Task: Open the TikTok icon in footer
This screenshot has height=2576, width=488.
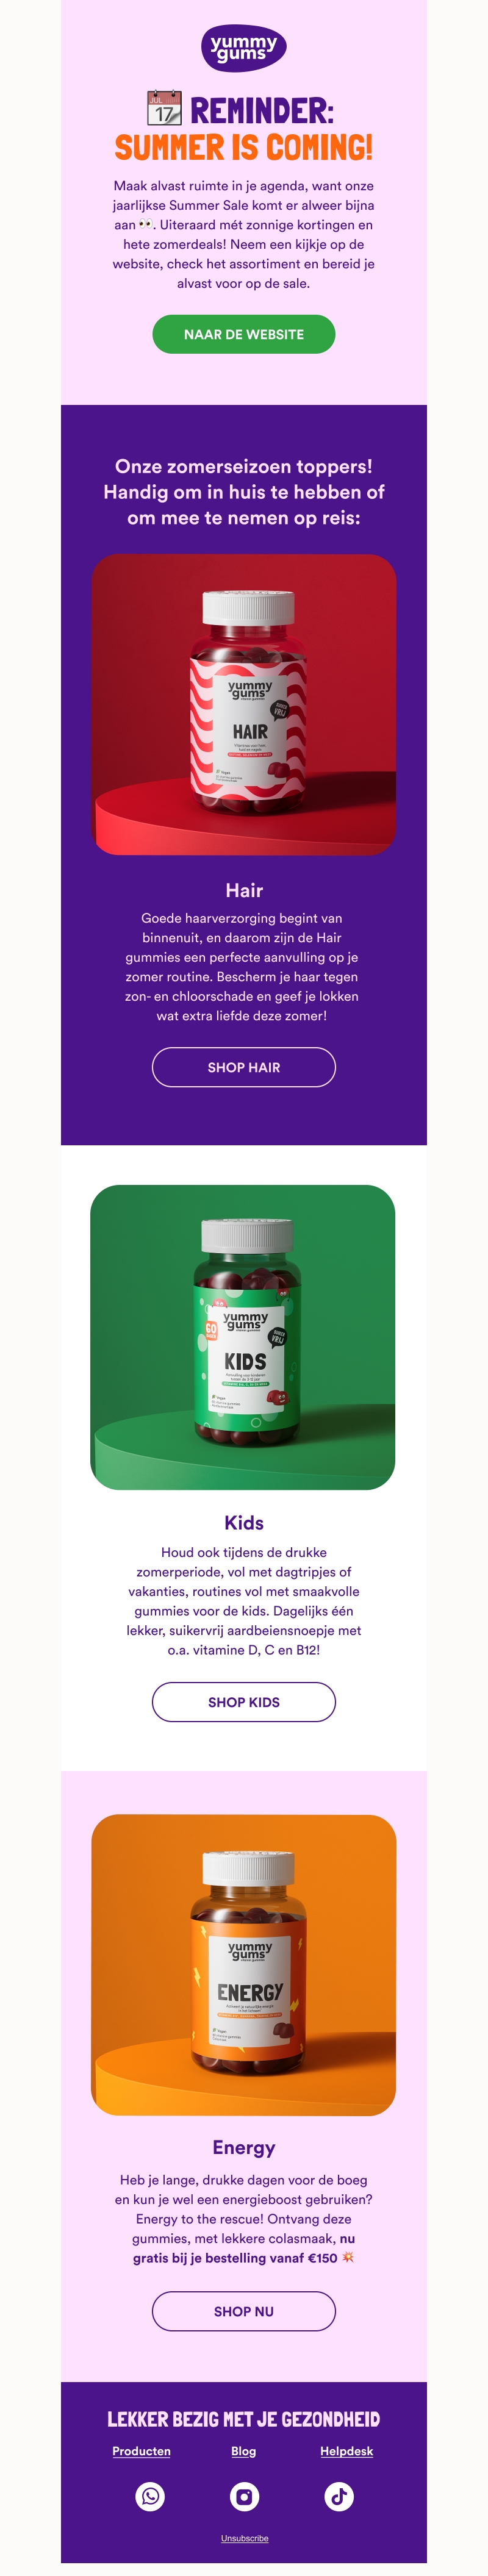Action: [x=339, y=2496]
